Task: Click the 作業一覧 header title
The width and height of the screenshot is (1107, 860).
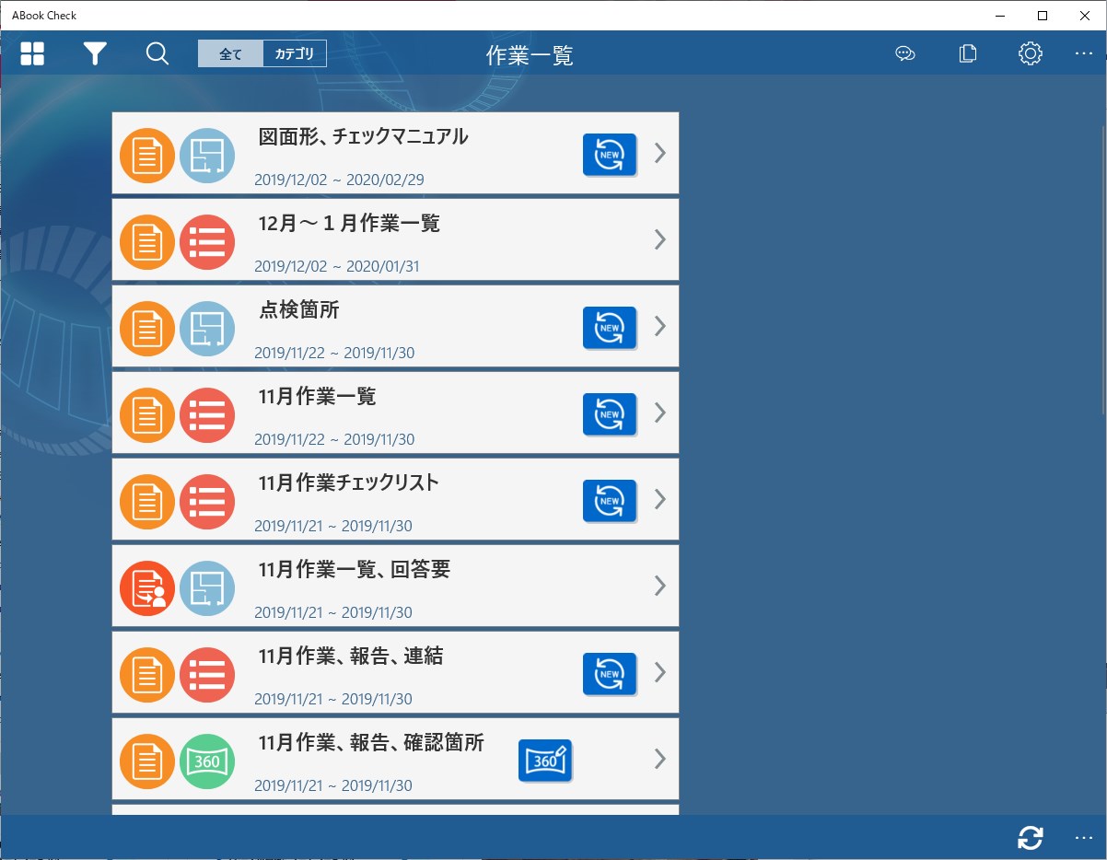Action: [530, 55]
